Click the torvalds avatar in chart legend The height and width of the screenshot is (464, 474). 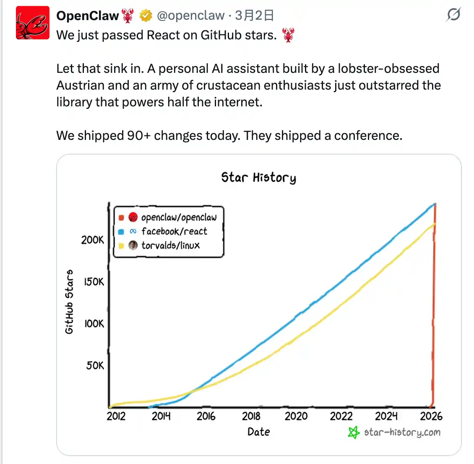pos(133,245)
